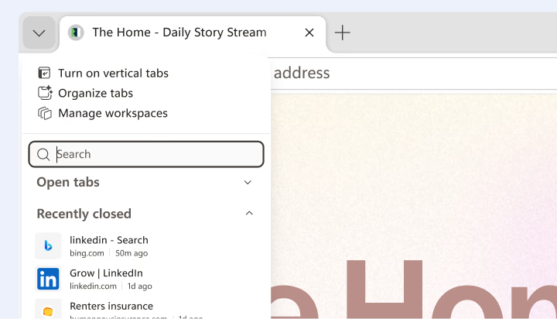Click the 50m ago timestamp
Viewport: 557px width, 319px height.
(x=132, y=253)
